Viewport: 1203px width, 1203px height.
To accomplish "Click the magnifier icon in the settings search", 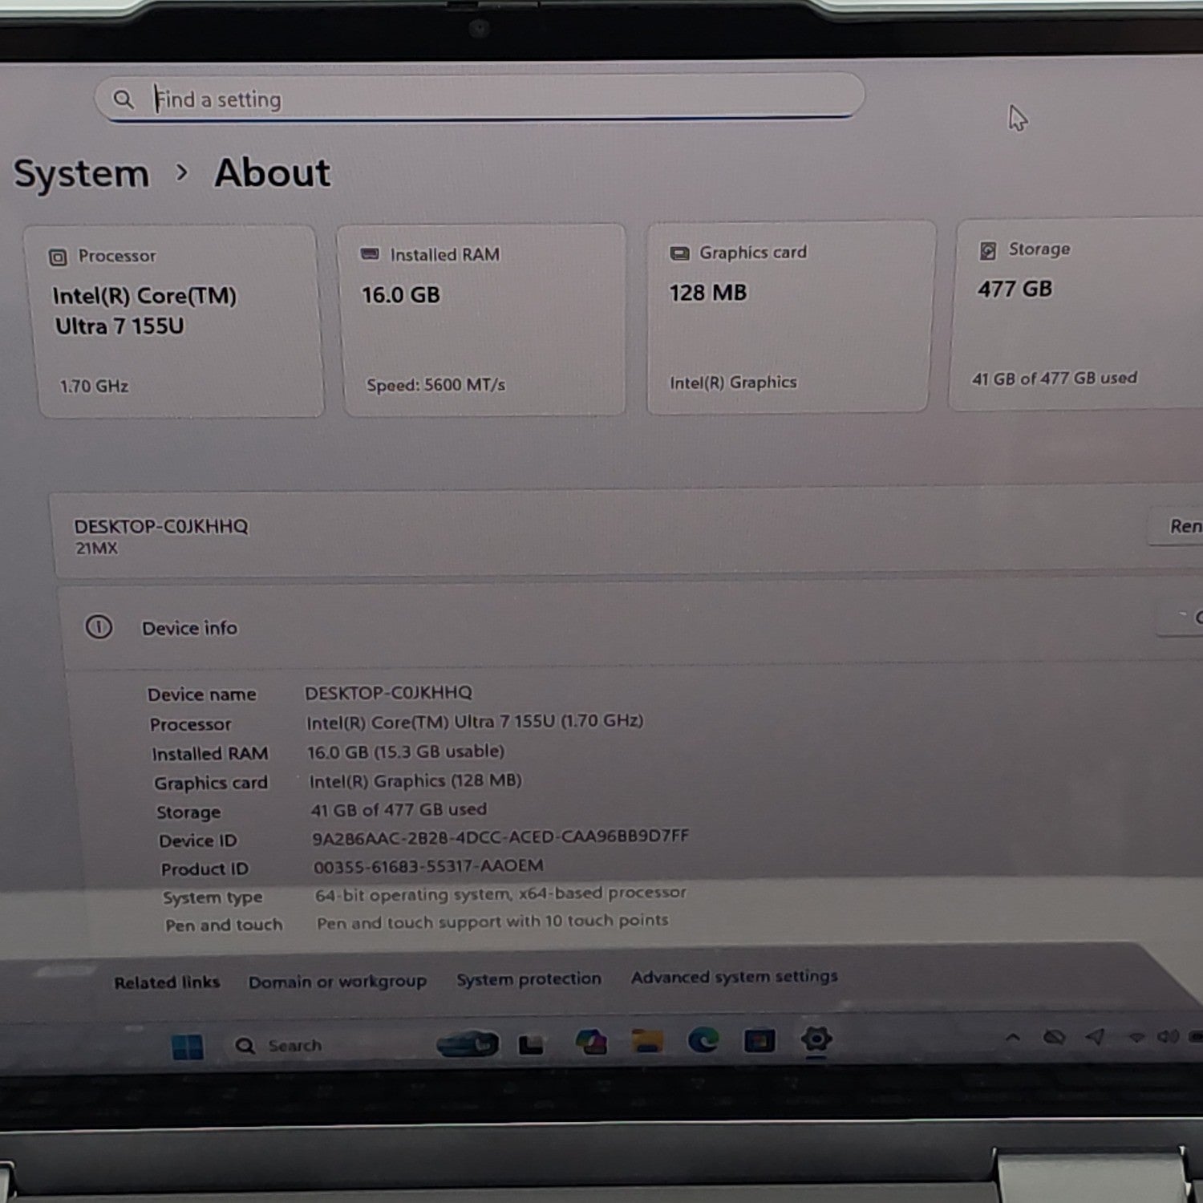I will click(123, 99).
